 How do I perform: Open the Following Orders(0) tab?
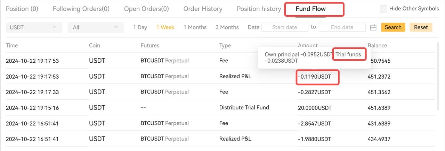coord(81,9)
